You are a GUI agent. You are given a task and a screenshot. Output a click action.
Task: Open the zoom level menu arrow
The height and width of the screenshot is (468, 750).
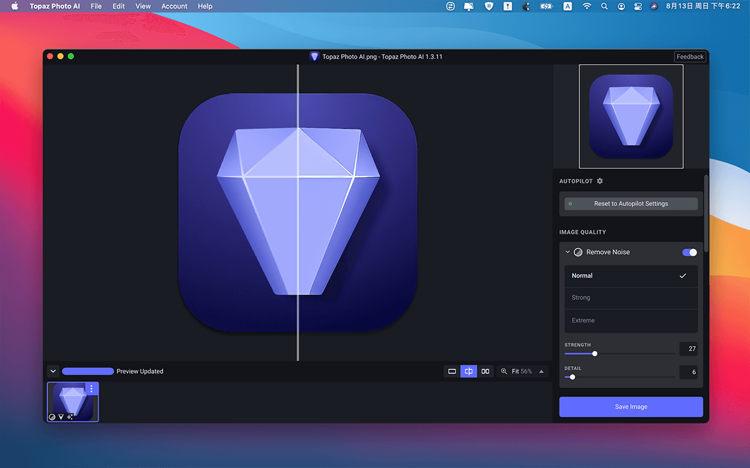click(x=541, y=371)
